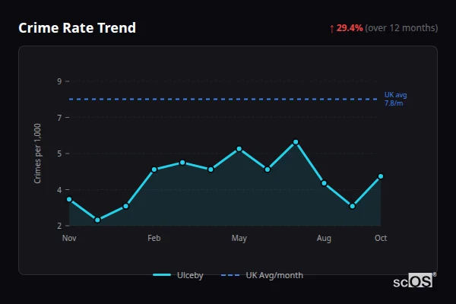The image size is (456, 304).
Task: Click the '(over 12 months)' text
Action: point(401,28)
